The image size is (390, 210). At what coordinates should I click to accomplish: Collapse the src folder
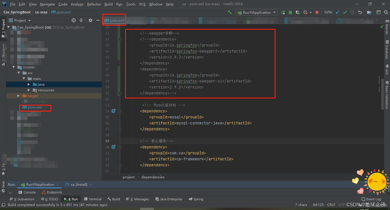pos(19,73)
